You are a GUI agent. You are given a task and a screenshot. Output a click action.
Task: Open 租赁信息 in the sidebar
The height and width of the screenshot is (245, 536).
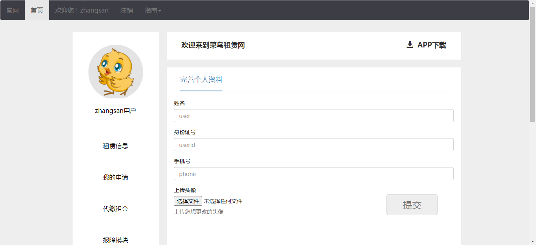116,146
